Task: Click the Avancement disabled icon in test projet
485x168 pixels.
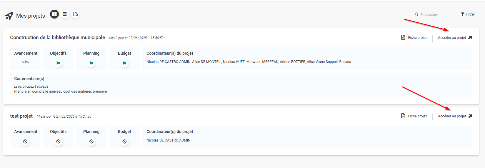Action: pos(25,142)
